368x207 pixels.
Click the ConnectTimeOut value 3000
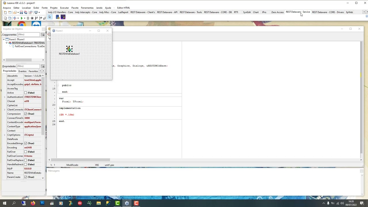32,118
